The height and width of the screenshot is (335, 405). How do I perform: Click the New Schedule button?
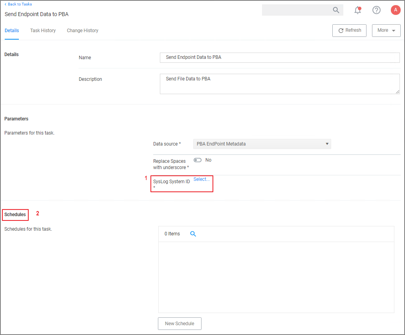click(180, 324)
